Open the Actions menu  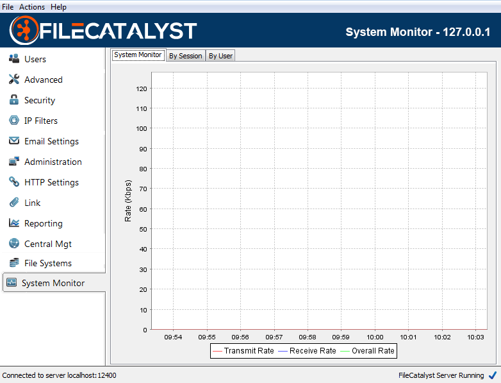point(32,6)
